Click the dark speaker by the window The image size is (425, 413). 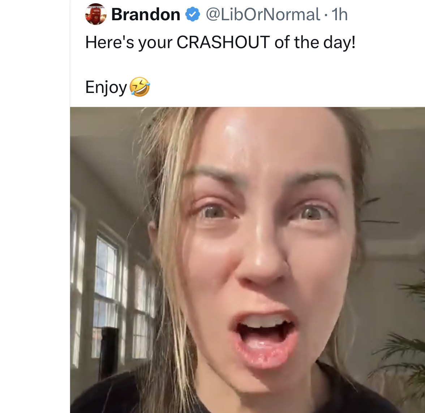click(109, 351)
